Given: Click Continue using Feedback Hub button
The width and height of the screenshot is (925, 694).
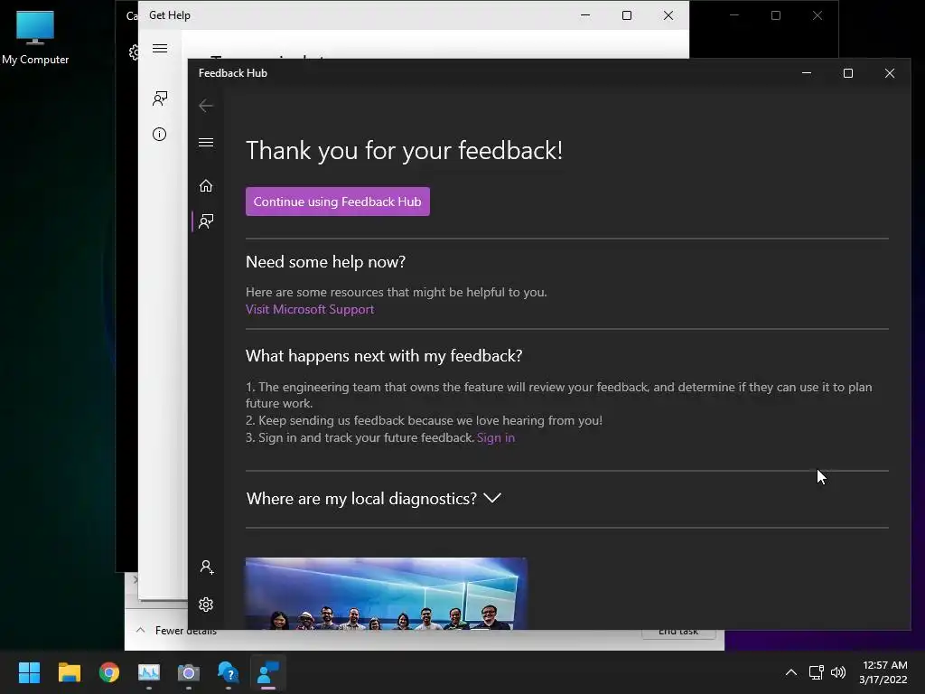Looking at the screenshot, I should coord(338,202).
